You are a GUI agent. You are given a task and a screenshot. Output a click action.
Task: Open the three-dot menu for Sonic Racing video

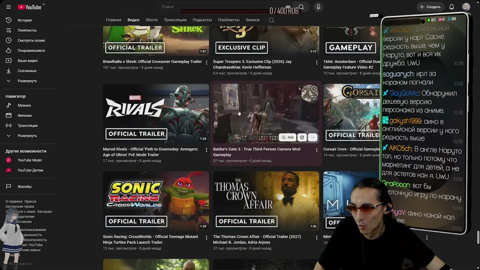[x=206, y=238]
